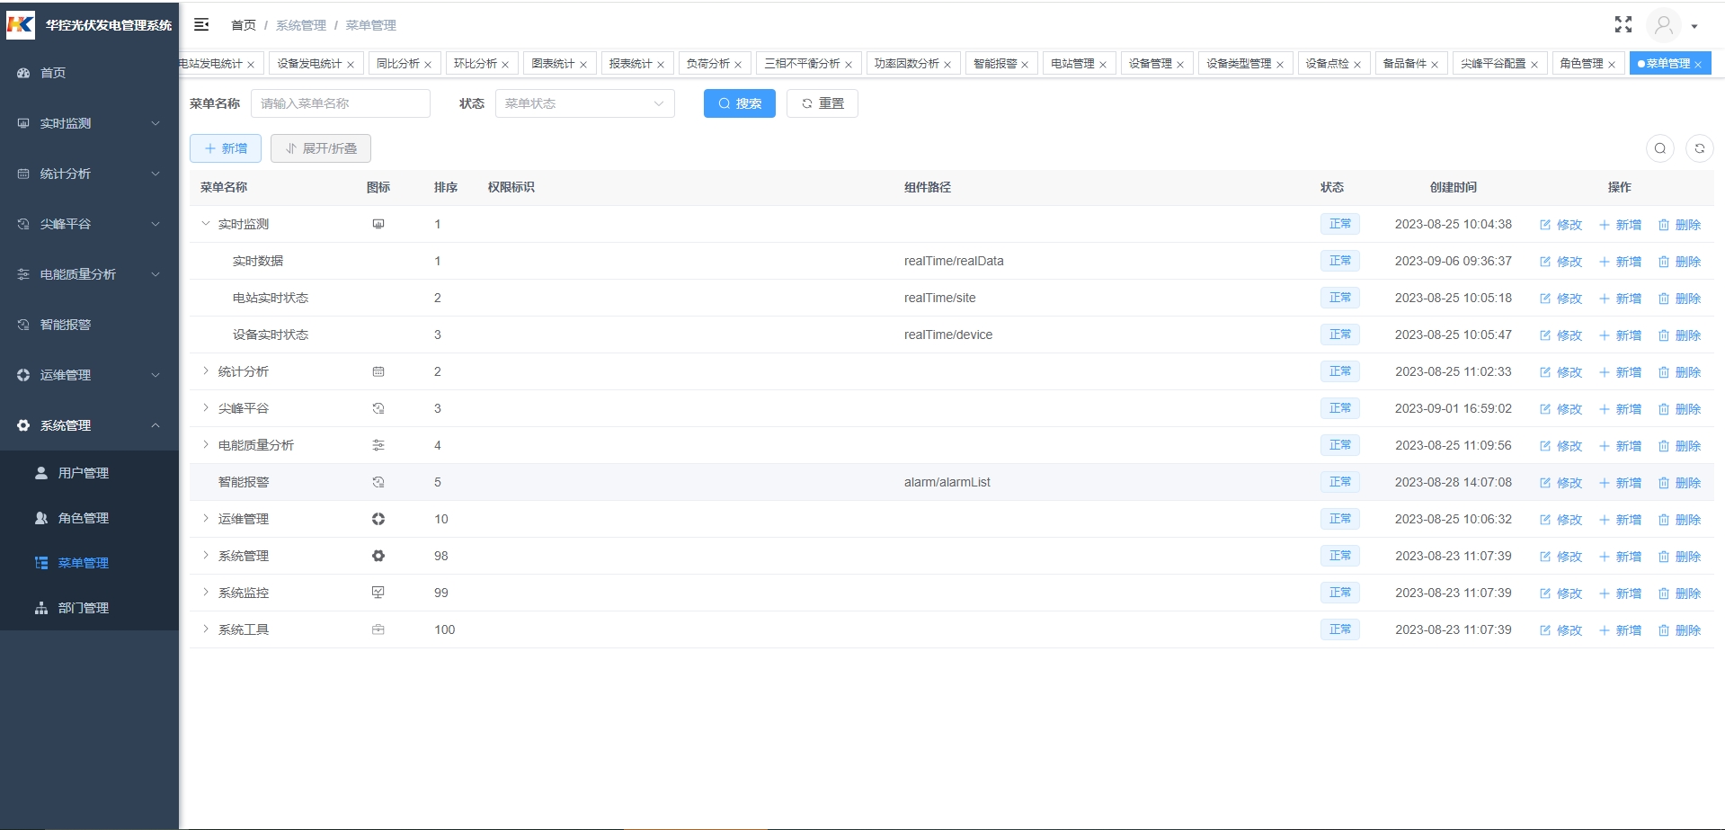Viewport: 1725px width, 830px height.
Task: Click the icon in 智能报警 table row
Action: coord(378,482)
